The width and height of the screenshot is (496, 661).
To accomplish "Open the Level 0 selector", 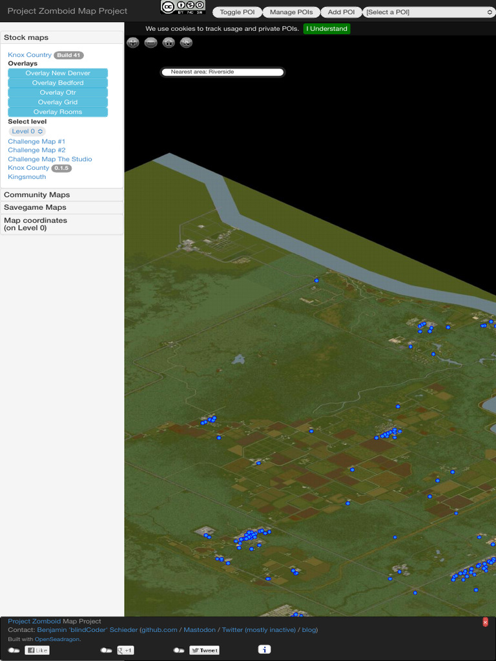I will [x=27, y=131].
